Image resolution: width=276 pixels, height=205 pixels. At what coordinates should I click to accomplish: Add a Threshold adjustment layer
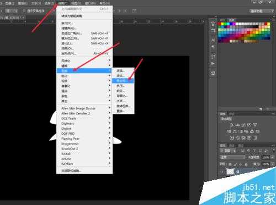click(x=243, y=138)
